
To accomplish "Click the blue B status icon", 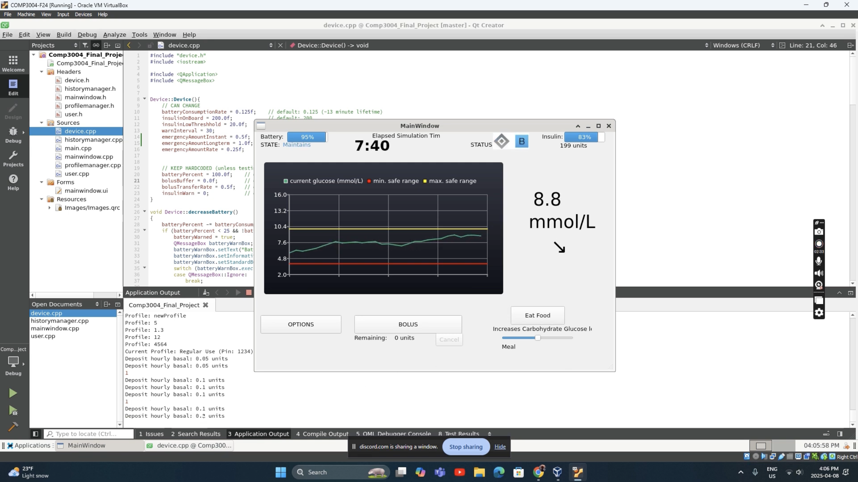I will click(x=522, y=141).
